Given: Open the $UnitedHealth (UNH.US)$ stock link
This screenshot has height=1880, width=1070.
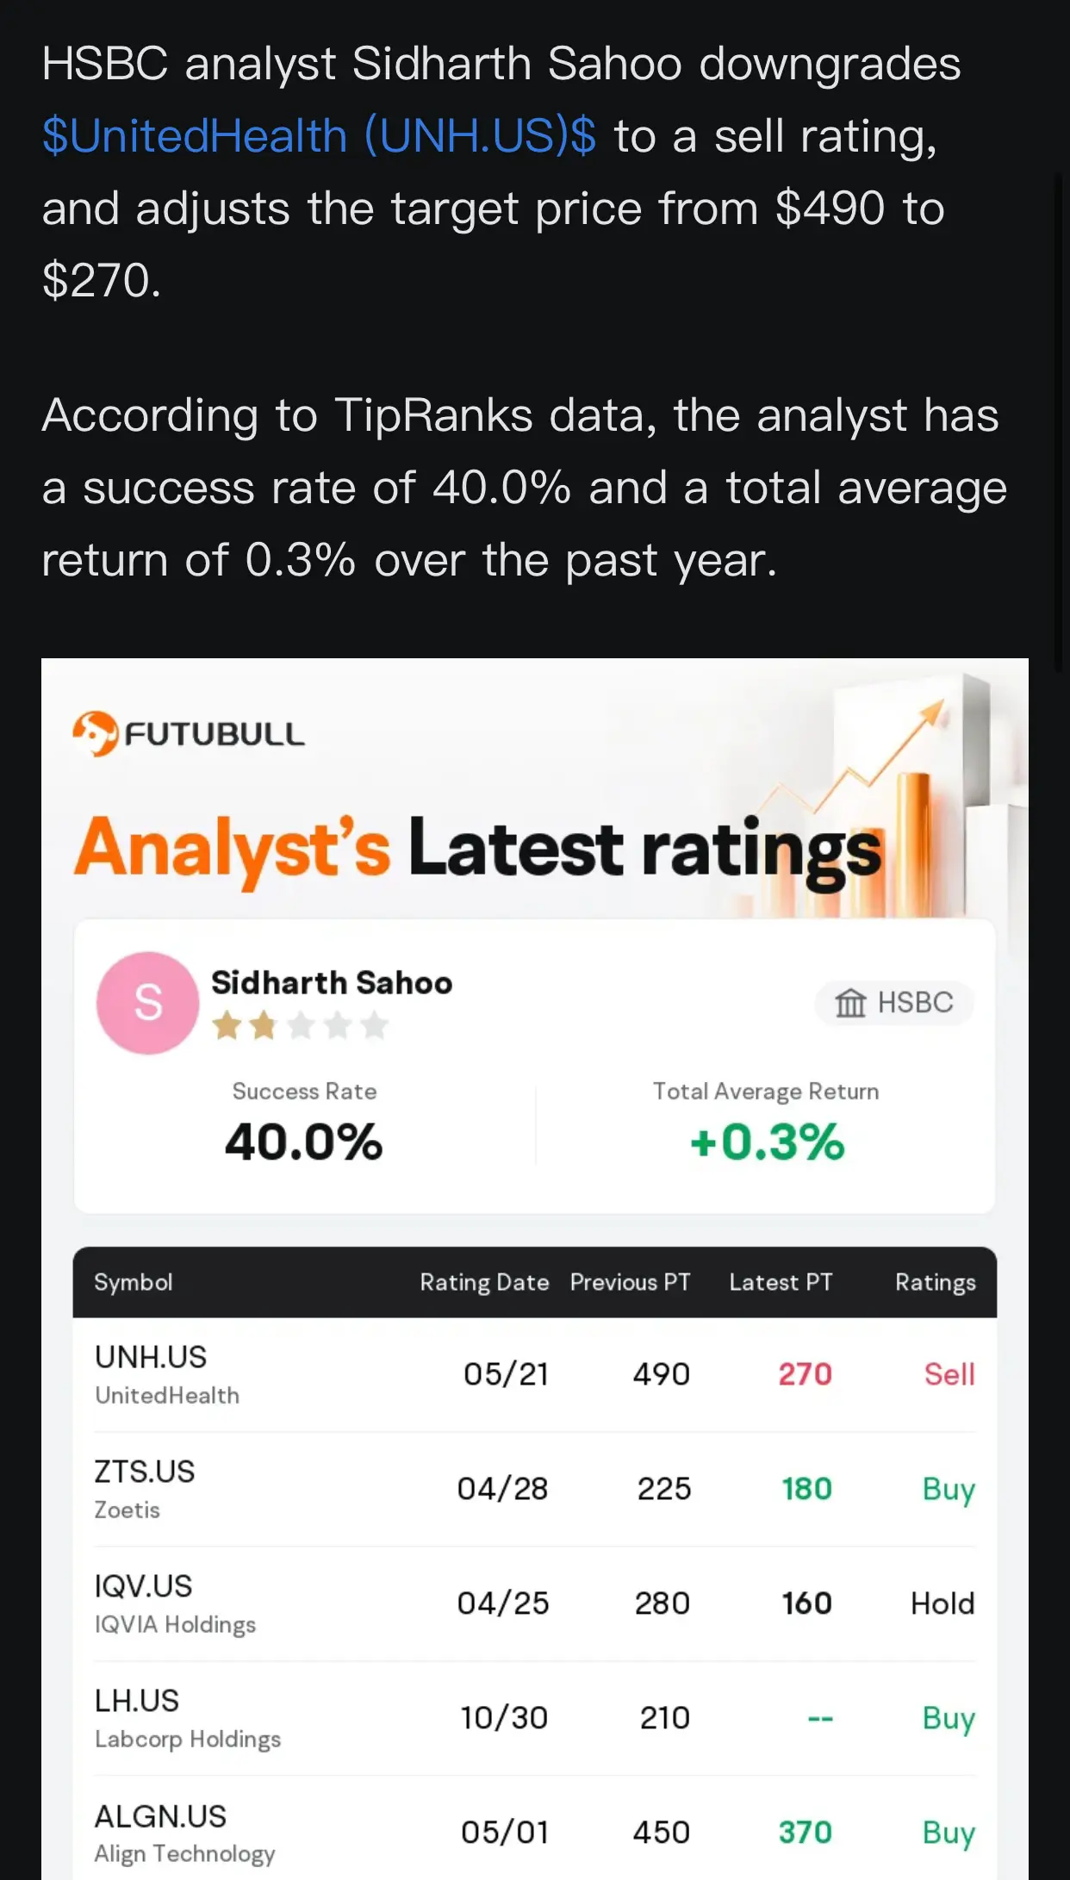Looking at the screenshot, I should pos(319,136).
